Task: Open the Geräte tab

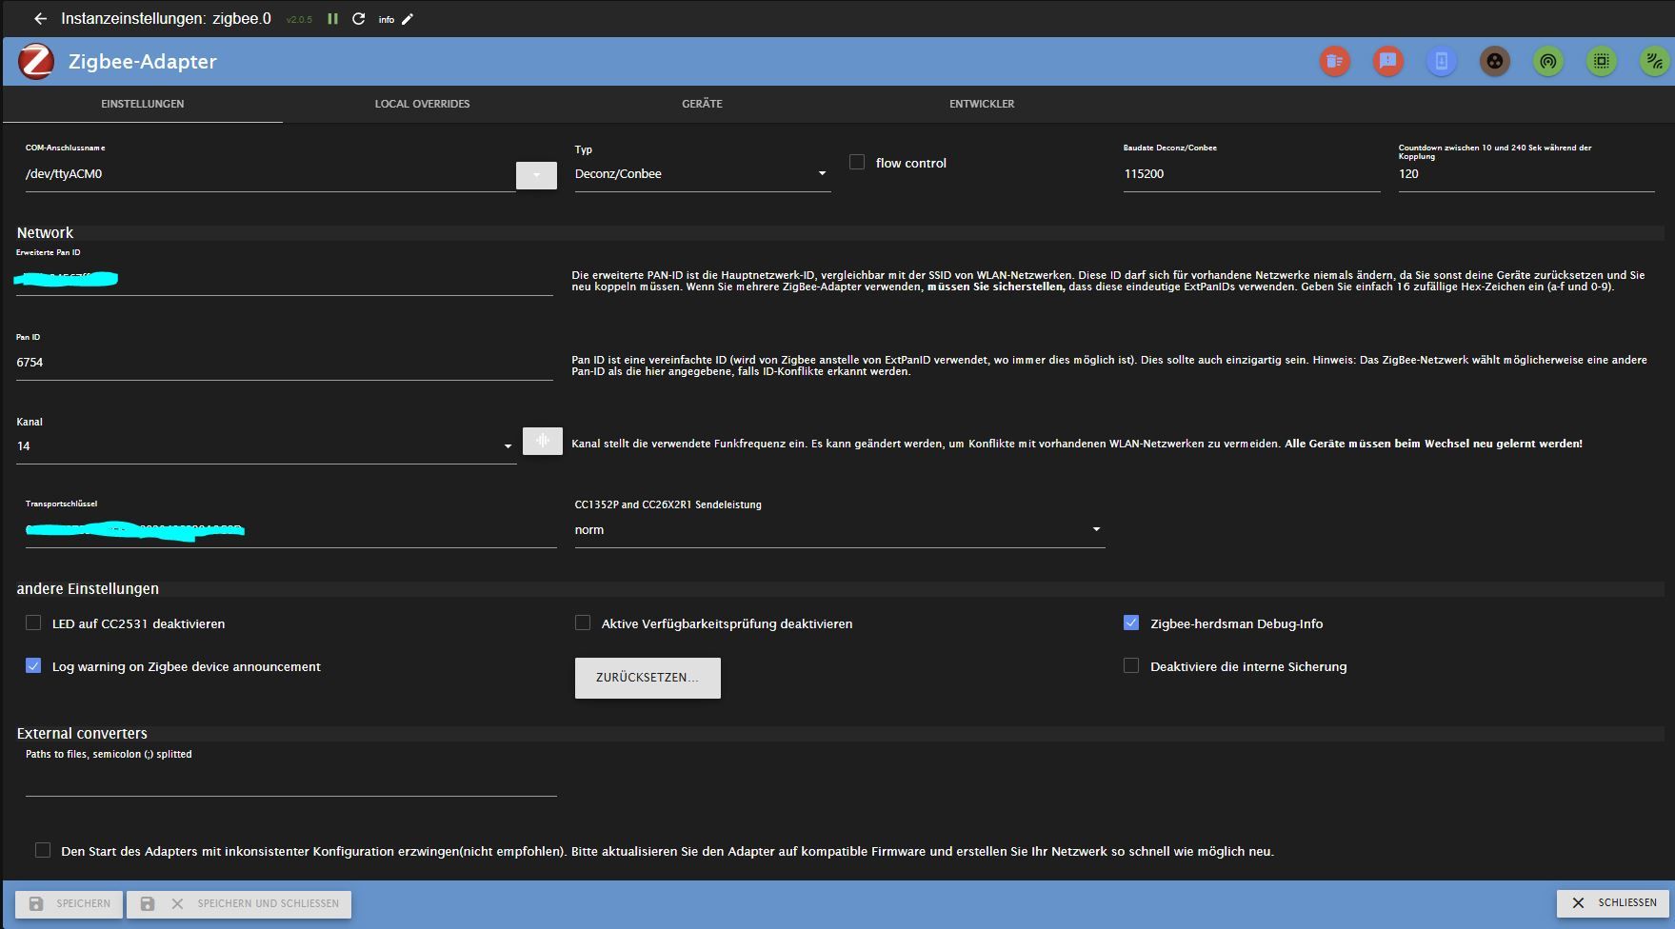Action: (702, 104)
